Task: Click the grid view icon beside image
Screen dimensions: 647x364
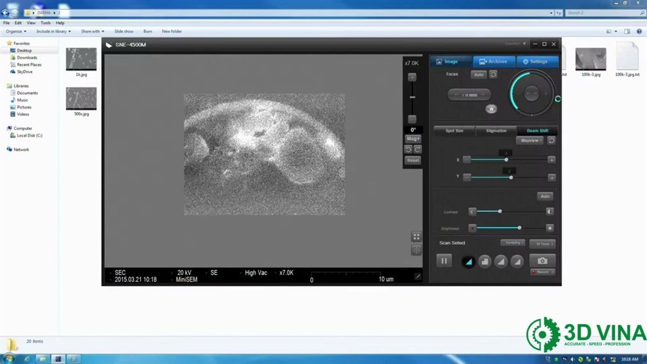Action: [x=416, y=237]
